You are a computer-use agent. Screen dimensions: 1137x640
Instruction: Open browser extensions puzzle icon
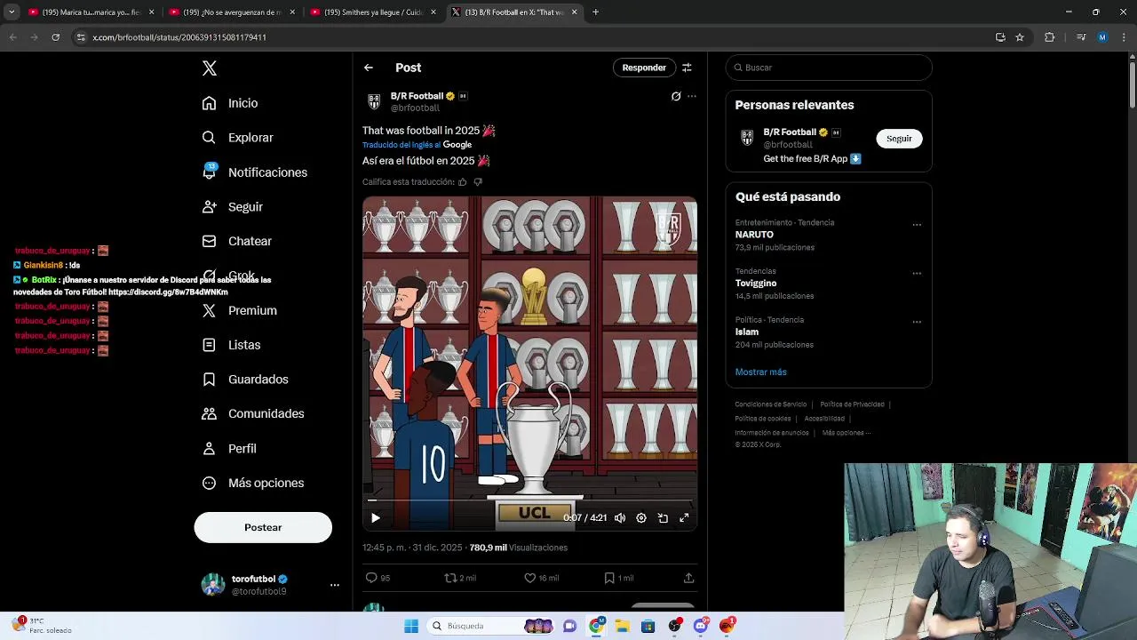1049,37
